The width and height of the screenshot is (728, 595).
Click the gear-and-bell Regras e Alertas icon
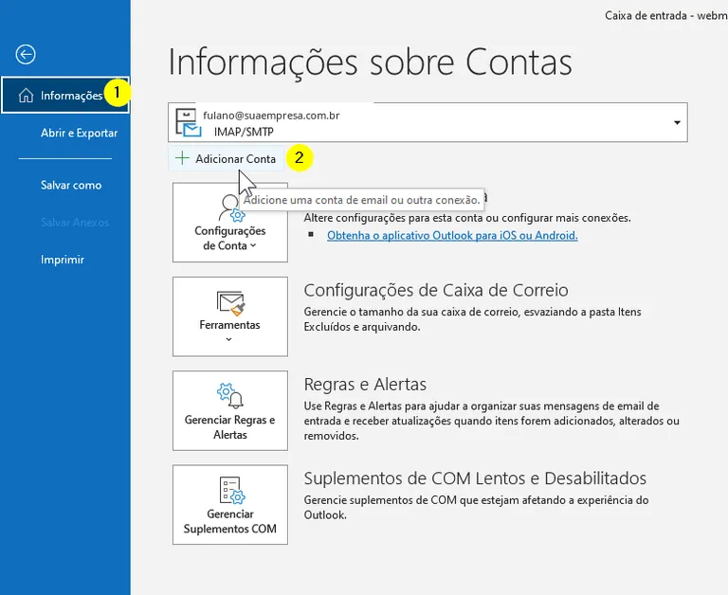pyautogui.click(x=230, y=395)
